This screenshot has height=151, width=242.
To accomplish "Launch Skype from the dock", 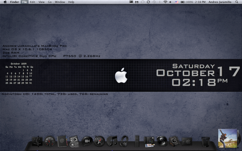I will [x=162, y=141].
